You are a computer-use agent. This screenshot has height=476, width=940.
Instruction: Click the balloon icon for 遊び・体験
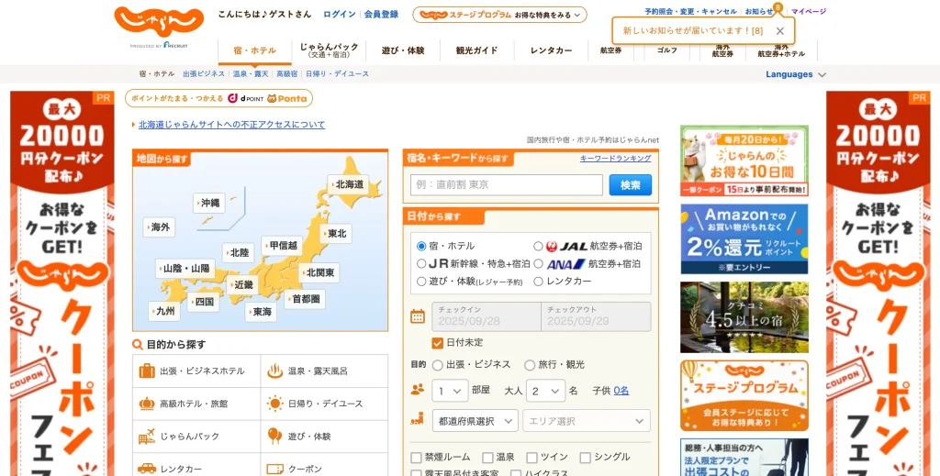click(x=274, y=436)
